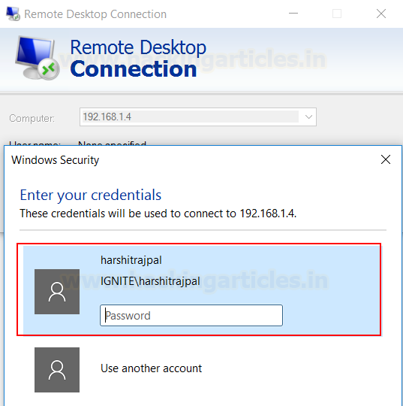Viewport: 403px width, 406px height.
Task: Click the Remote Desktop monitor logo
Action: tap(38, 58)
